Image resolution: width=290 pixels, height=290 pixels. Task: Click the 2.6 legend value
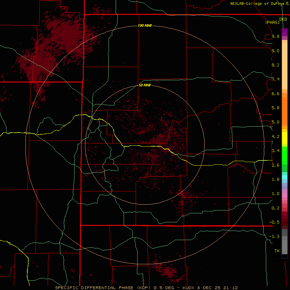(275, 165)
